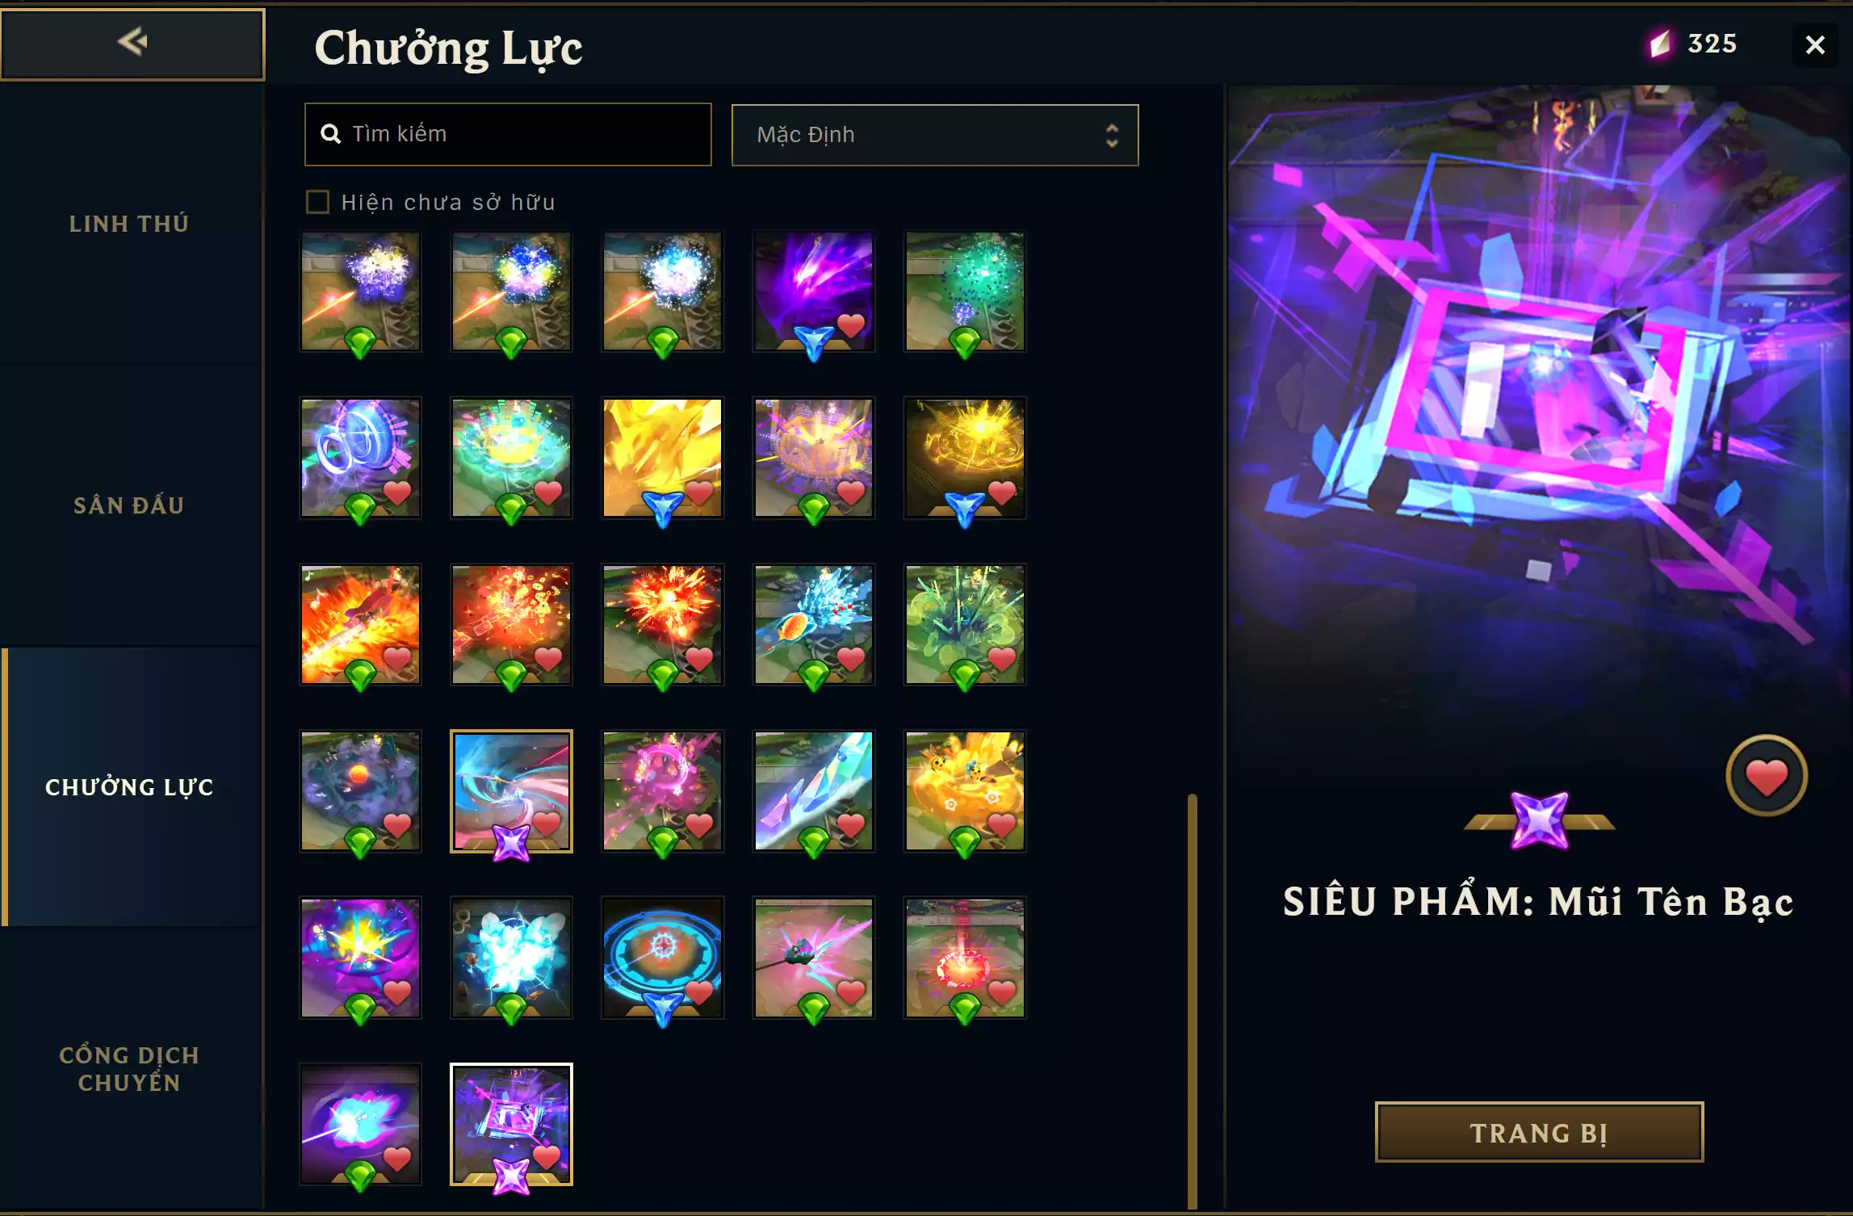
Task: Select the blue target circle boom thumbnail
Action: point(662,958)
